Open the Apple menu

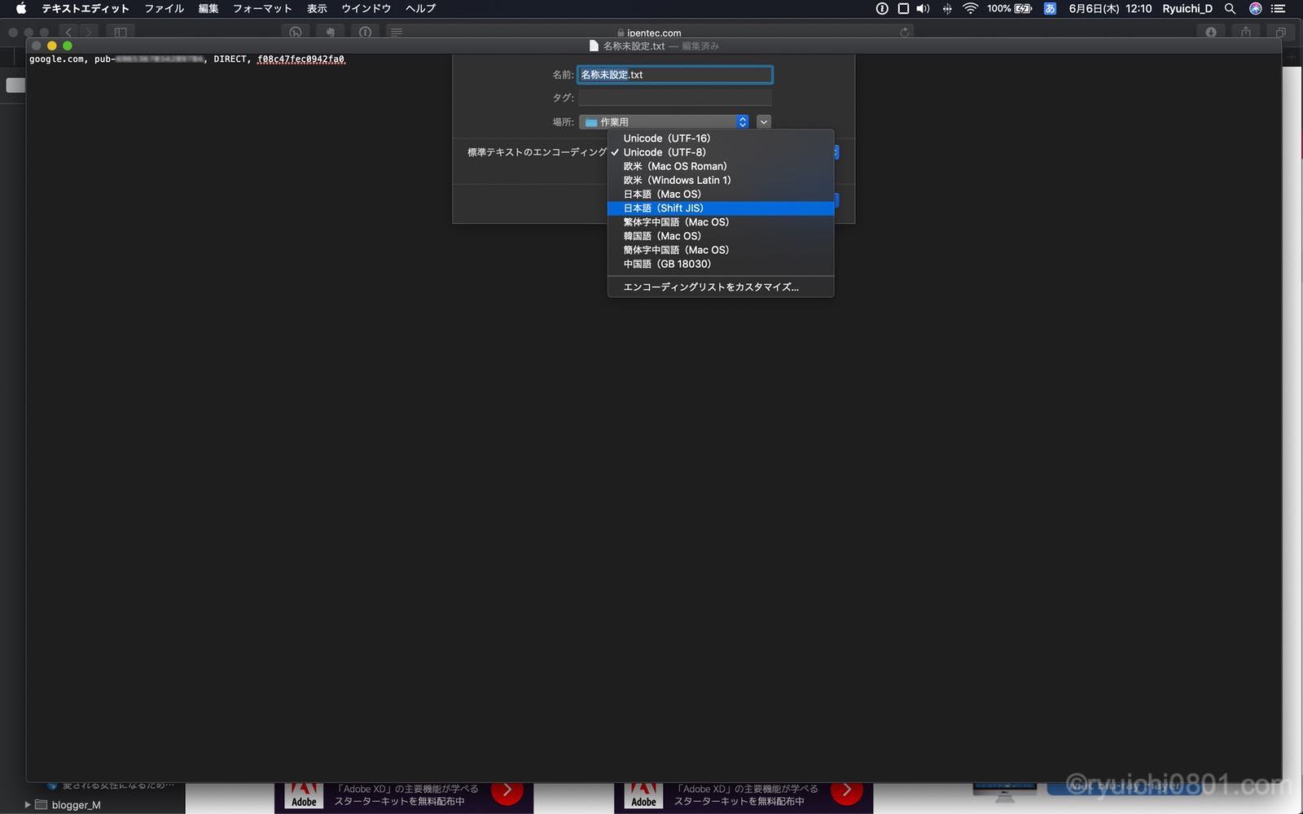[21, 9]
